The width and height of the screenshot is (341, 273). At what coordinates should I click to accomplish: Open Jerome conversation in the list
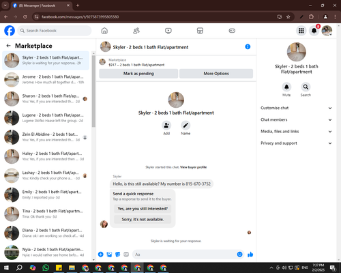tap(46, 80)
